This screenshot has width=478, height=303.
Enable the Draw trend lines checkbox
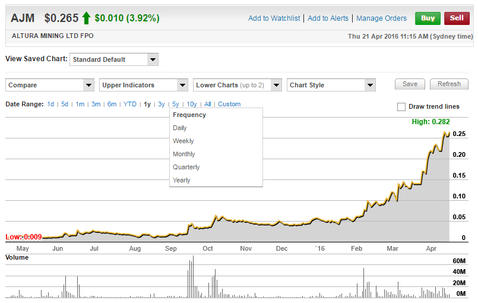401,107
